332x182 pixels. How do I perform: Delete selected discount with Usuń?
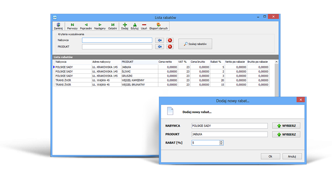pyautogui.click(x=144, y=26)
